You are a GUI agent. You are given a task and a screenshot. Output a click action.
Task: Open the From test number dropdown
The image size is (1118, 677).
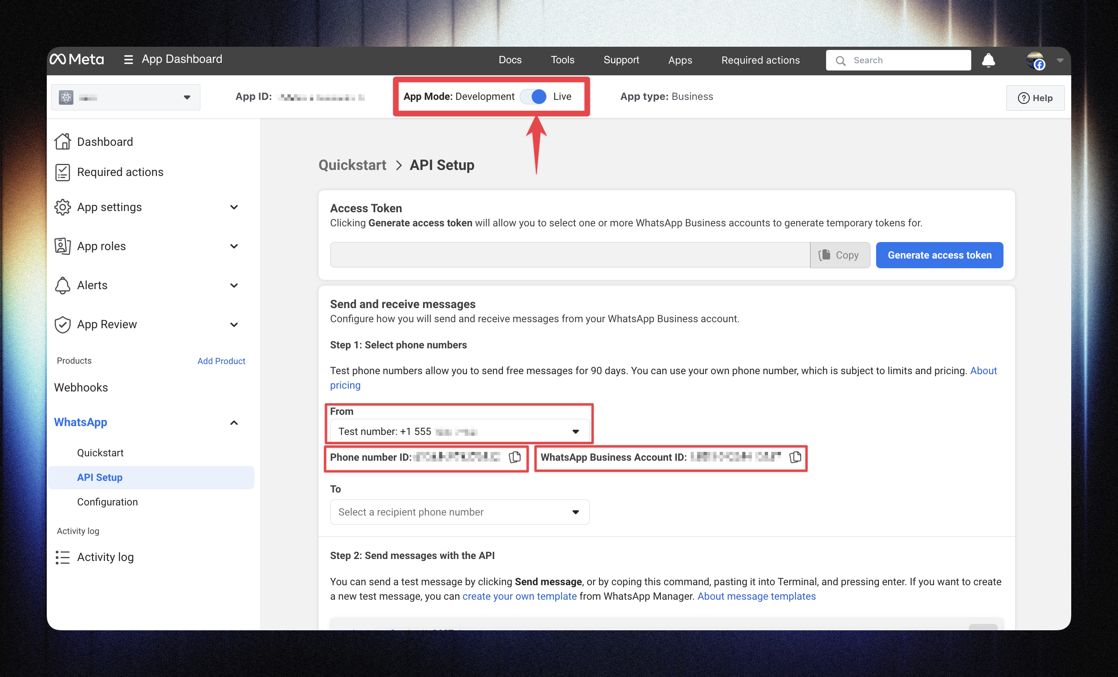click(459, 431)
